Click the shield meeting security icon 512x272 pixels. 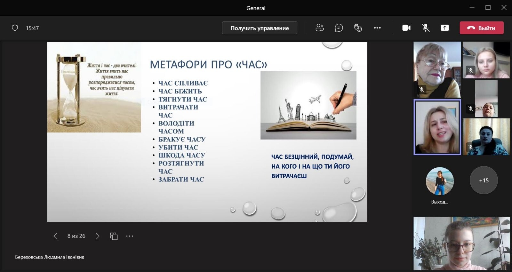15,28
